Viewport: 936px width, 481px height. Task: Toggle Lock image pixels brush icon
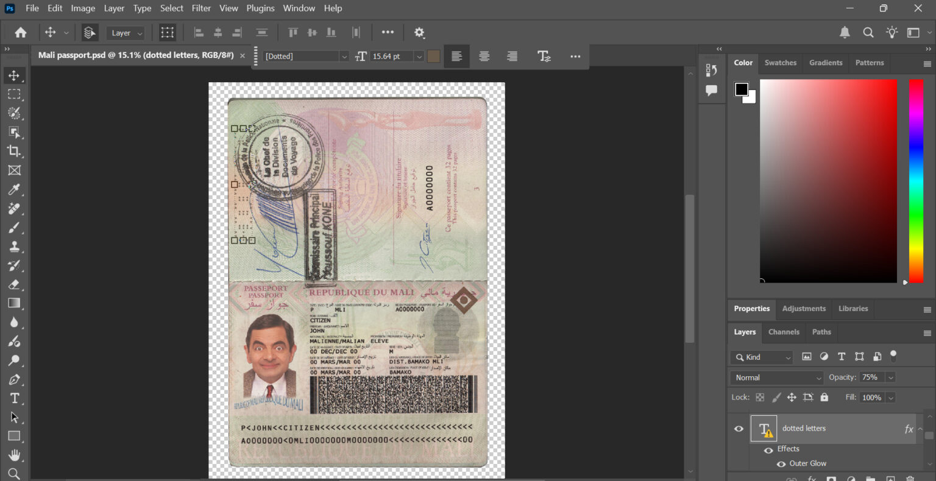point(776,398)
